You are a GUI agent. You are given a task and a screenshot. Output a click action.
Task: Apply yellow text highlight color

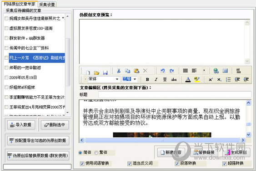197,79
